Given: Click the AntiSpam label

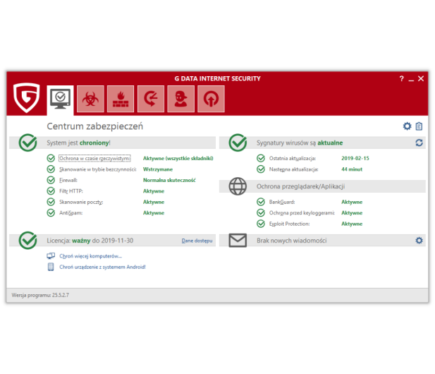Looking at the screenshot, I should (x=71, y=213).
